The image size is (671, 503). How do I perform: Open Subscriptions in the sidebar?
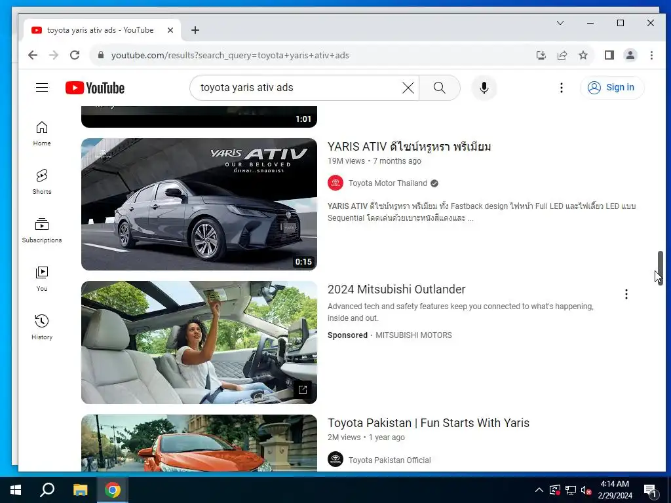(42, 230)
